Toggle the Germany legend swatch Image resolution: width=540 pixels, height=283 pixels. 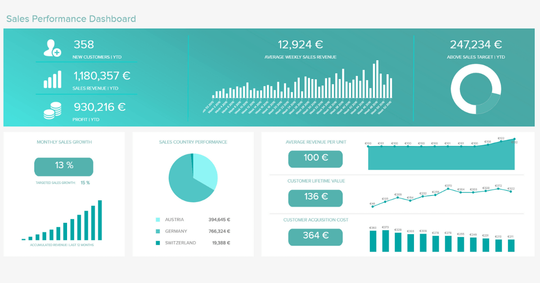[x=157, y=231]
